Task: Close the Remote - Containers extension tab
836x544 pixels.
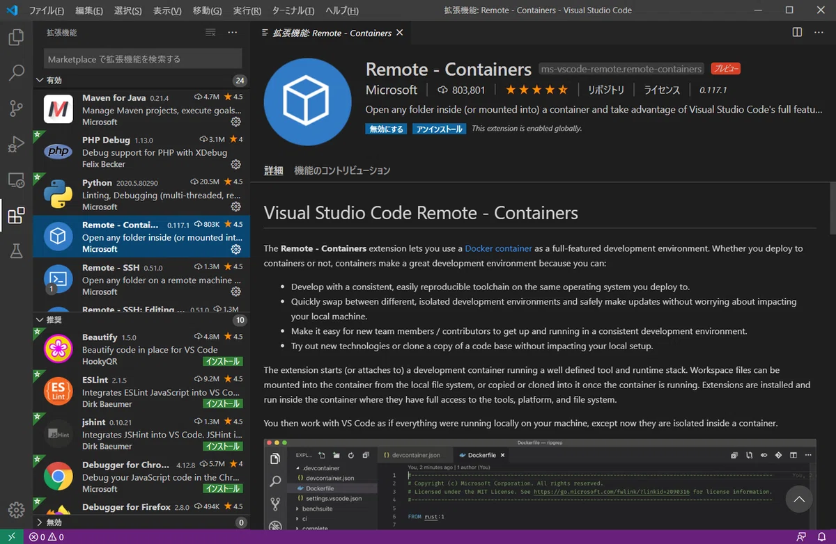Action: click(x=399, y=33)
